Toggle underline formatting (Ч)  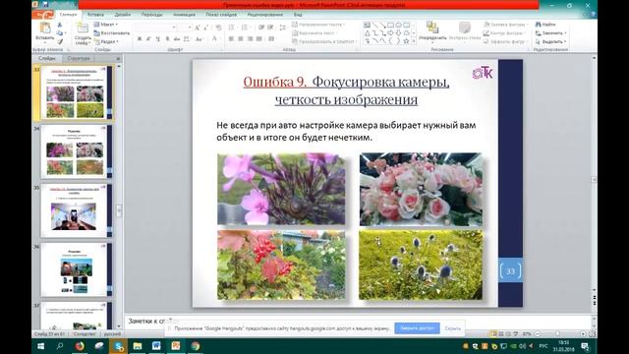pos(157,39)
